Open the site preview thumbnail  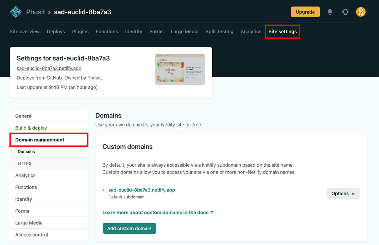click(180, 69)
